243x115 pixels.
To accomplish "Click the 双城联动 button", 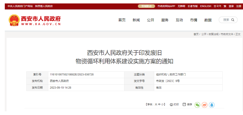I will click(x=146, y=6).
